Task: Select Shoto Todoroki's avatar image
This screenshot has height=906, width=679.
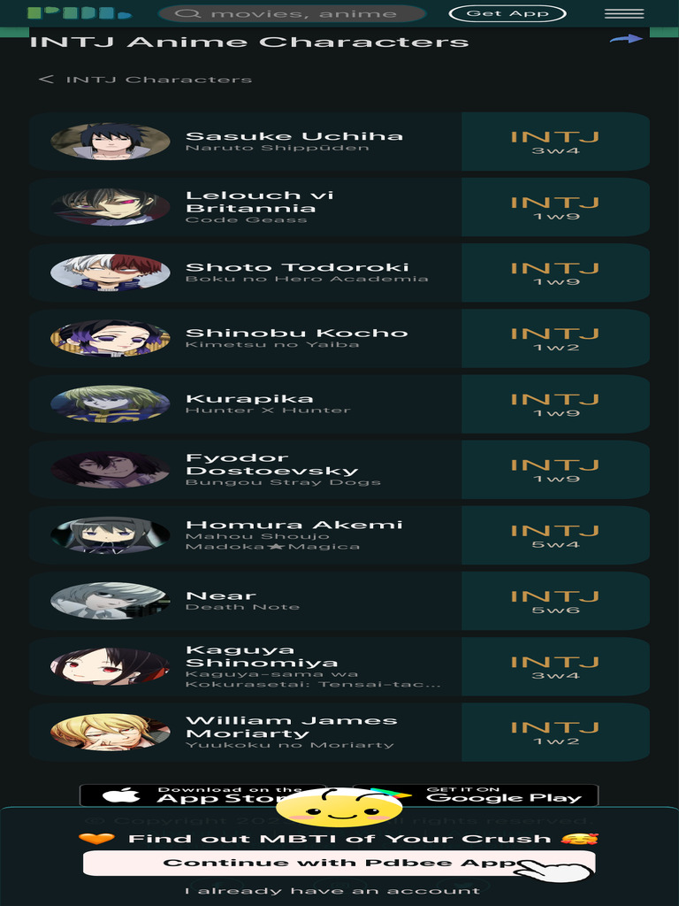Action: point(111,273)
